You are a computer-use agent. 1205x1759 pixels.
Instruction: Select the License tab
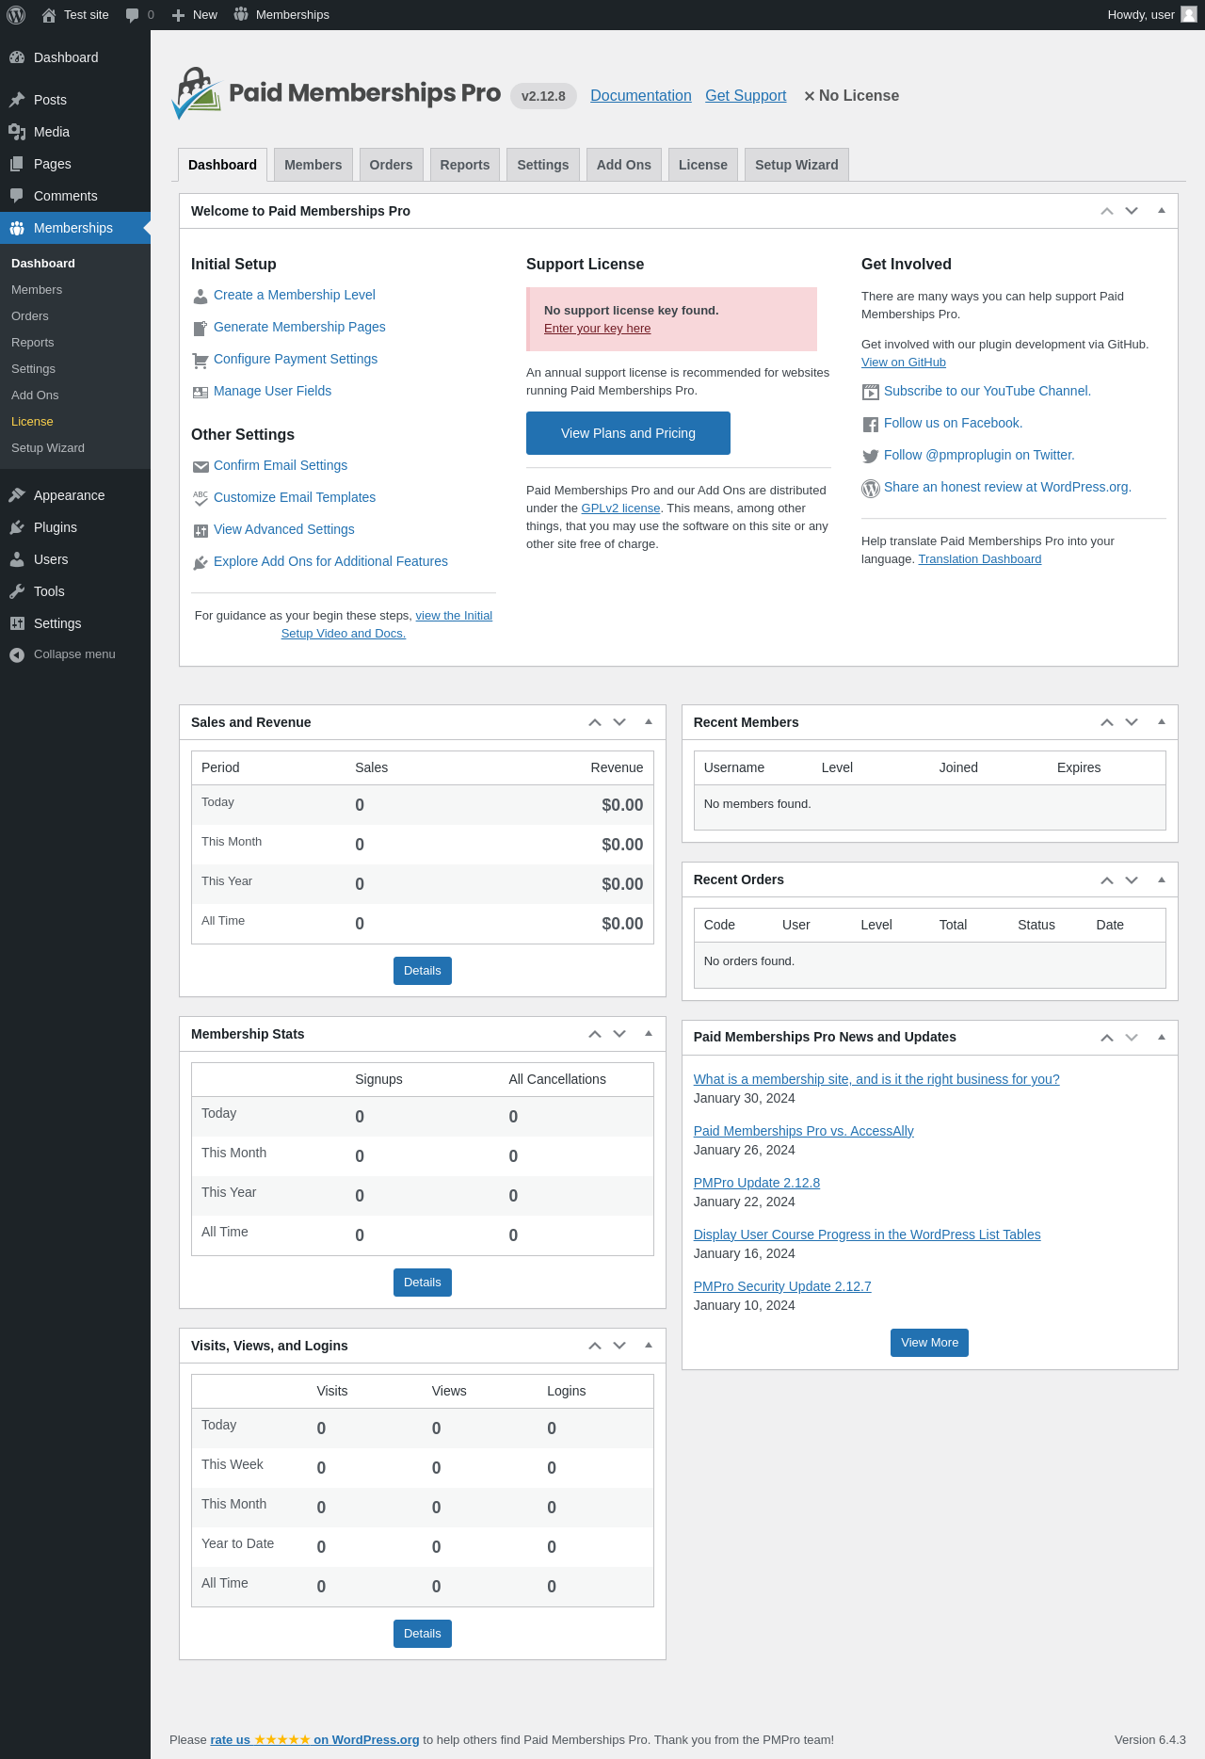tap(703, 165)
